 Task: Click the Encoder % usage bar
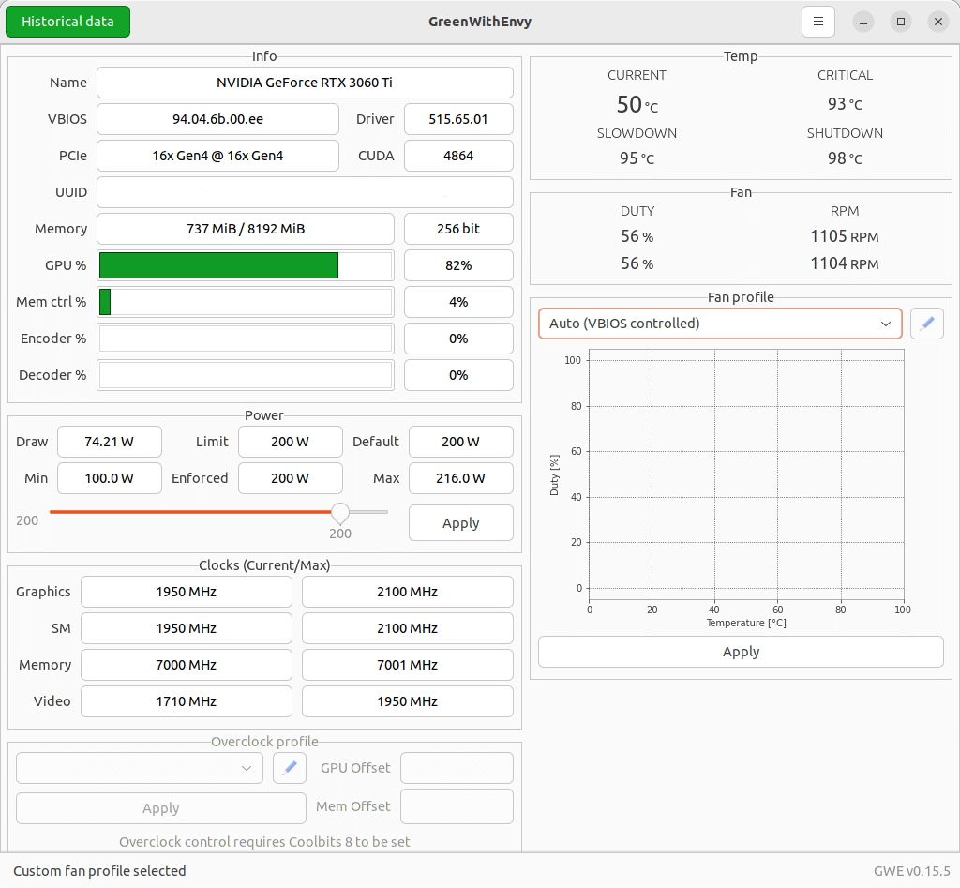pos(246,339)
